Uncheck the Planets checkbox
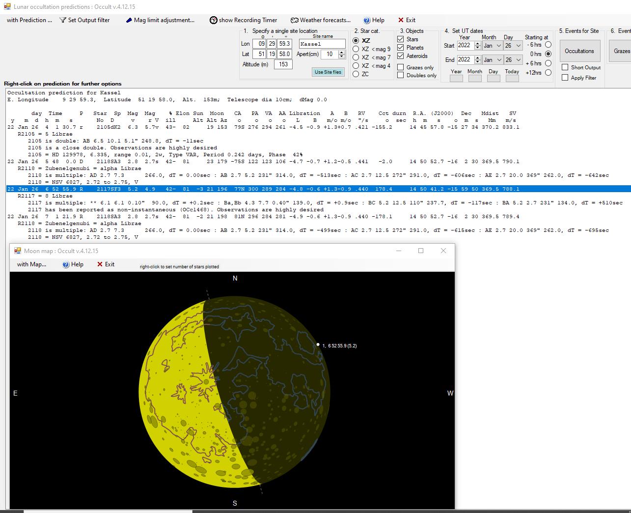 coord(401,48)
